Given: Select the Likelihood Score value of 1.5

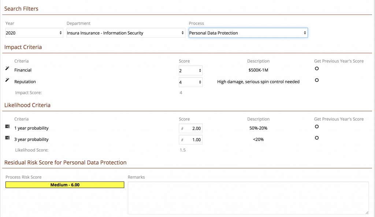Looking at the screenshot, I should [183, 150].
